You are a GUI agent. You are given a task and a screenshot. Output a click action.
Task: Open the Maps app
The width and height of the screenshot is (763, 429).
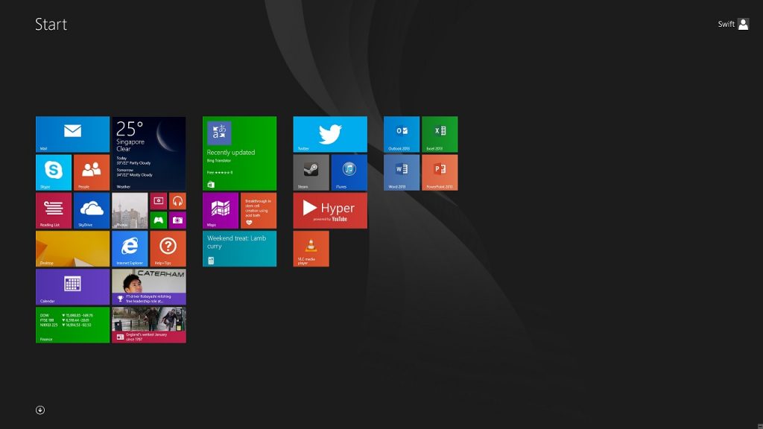219,210
